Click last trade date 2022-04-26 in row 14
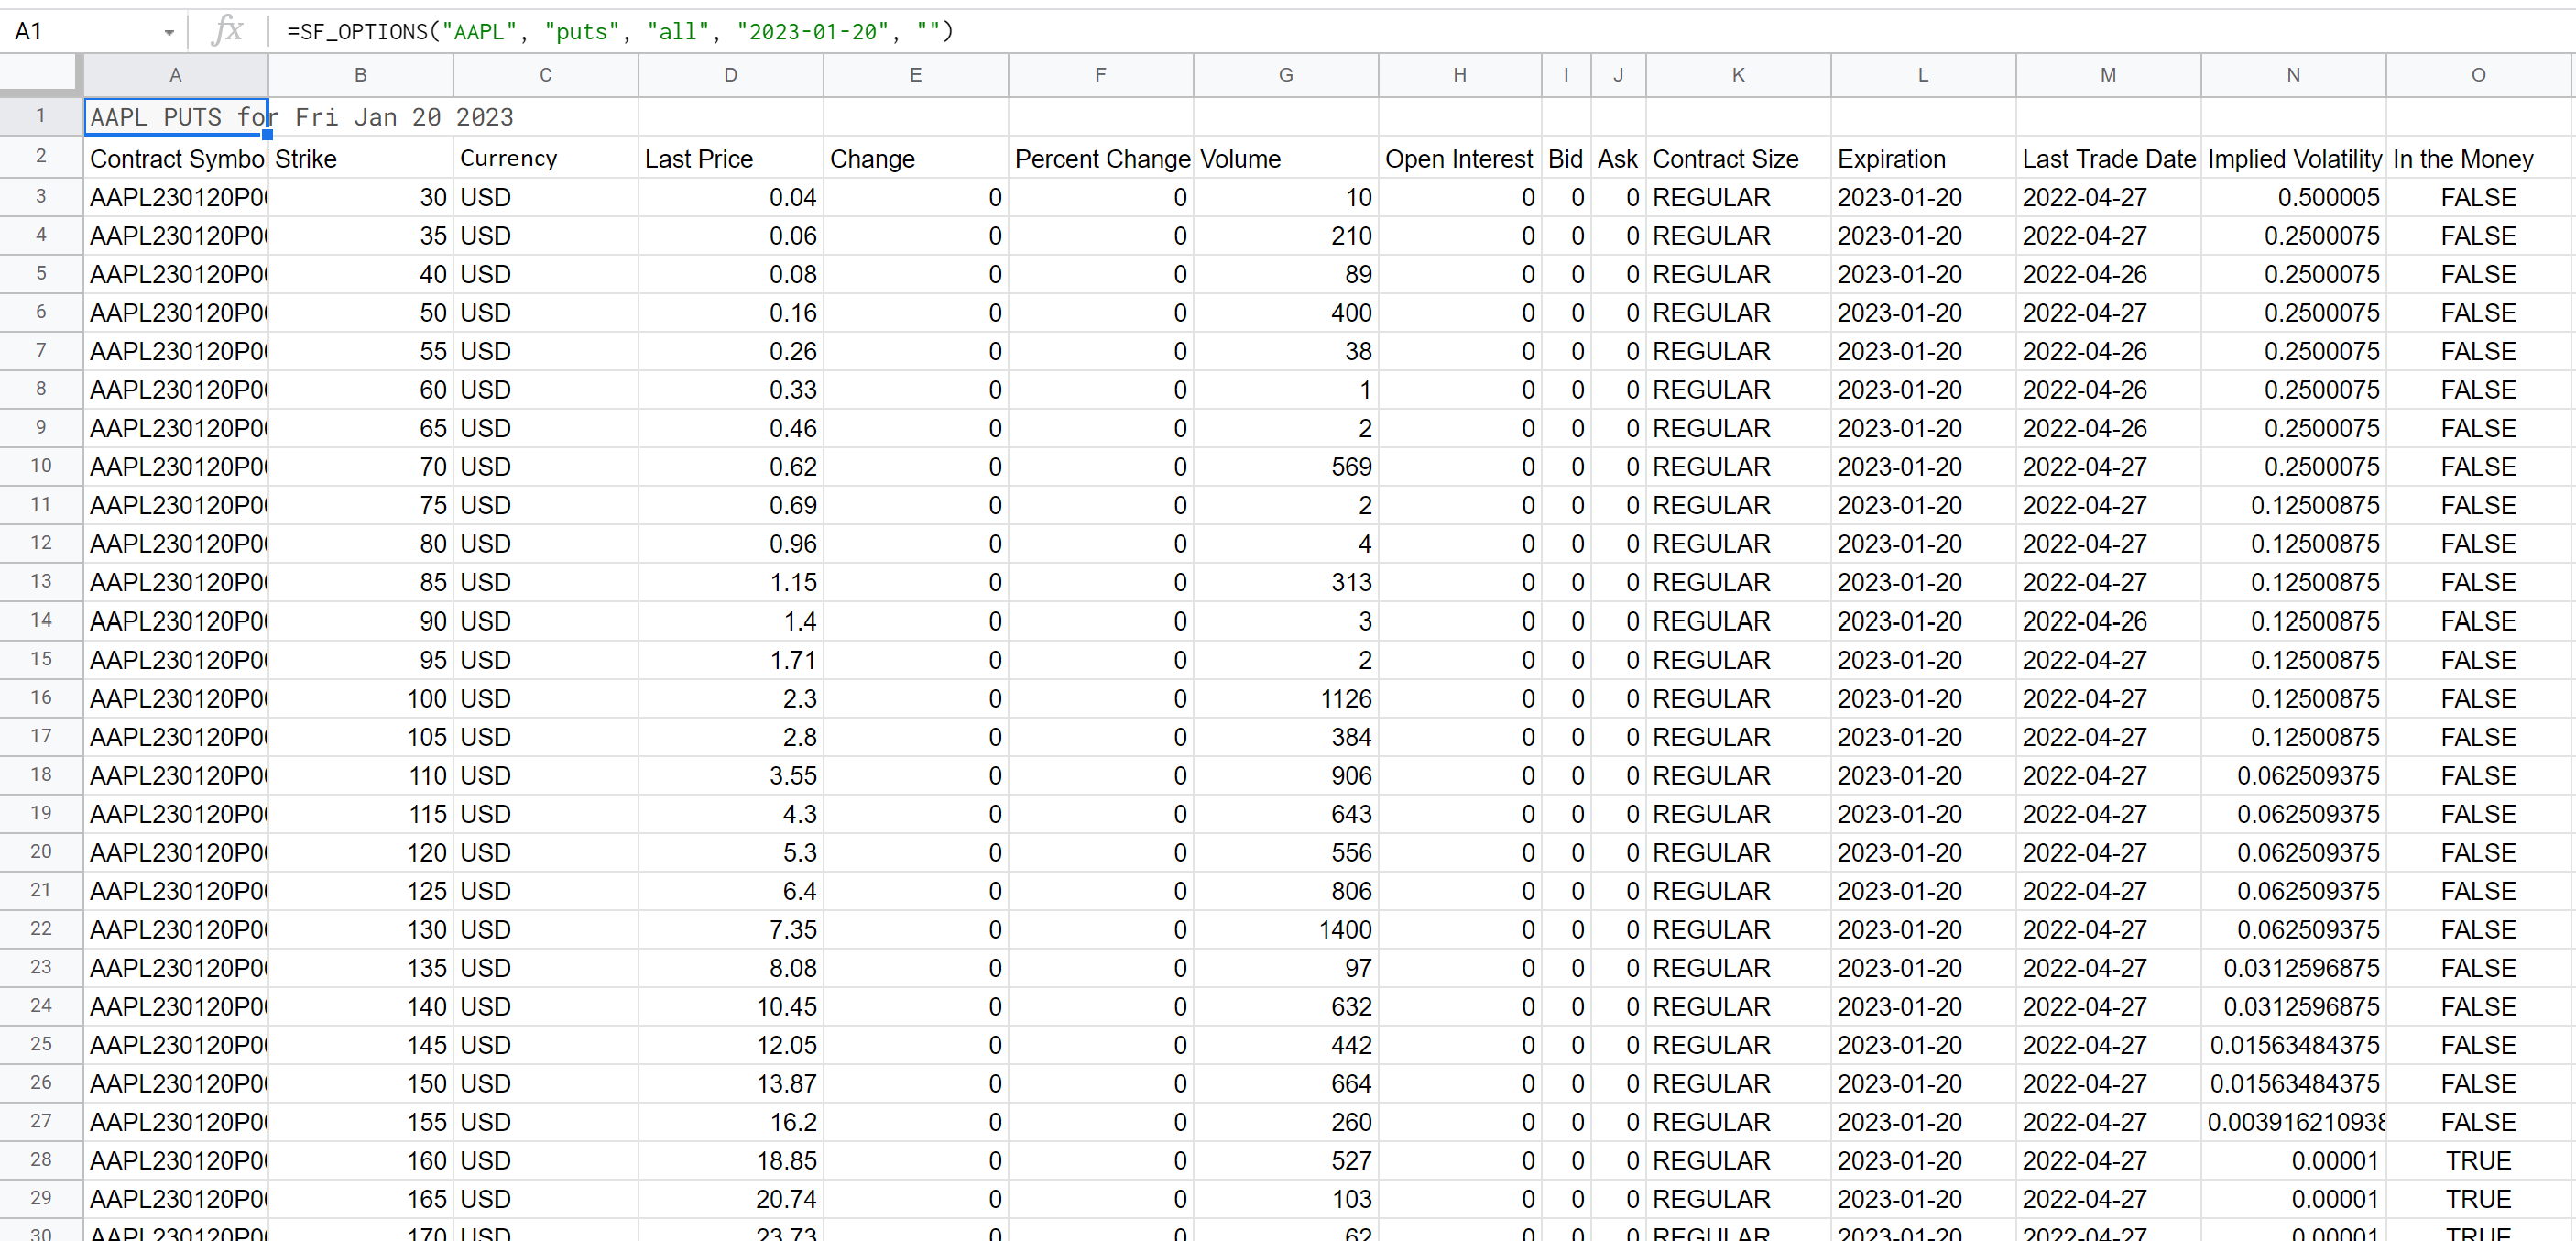 2108,620
